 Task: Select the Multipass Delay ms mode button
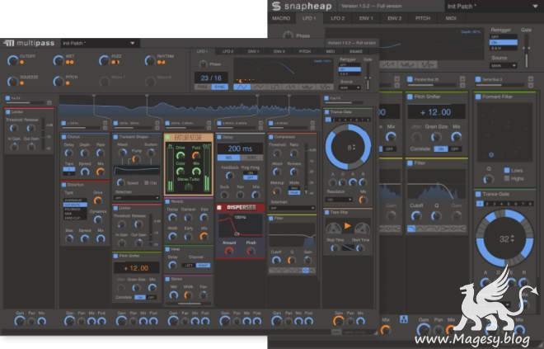[x=228, y=158]
